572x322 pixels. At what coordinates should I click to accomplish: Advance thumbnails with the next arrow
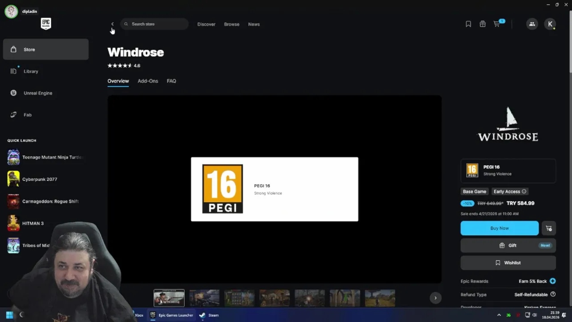(435, 298)
